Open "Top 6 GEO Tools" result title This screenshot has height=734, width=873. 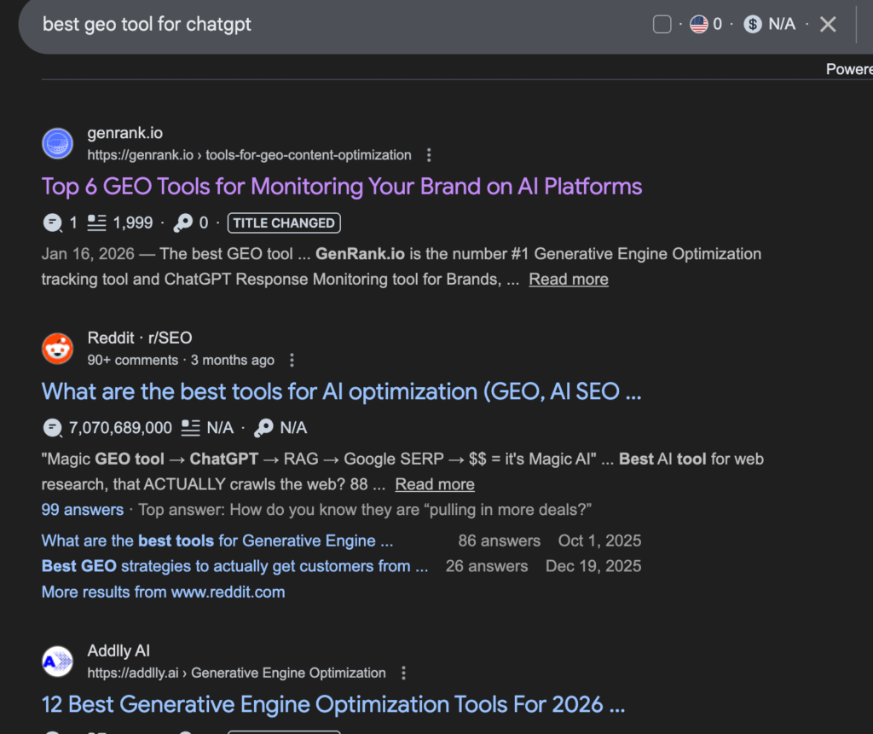342,187
